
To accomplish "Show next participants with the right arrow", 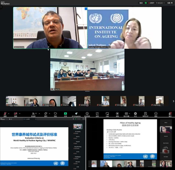I will pyautogui.click(x=173, y=101).
